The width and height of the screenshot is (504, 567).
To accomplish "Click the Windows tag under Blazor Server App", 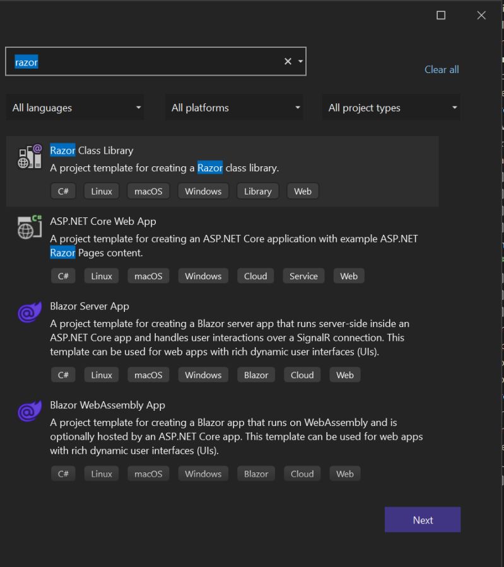I will [x=203, y=375].
